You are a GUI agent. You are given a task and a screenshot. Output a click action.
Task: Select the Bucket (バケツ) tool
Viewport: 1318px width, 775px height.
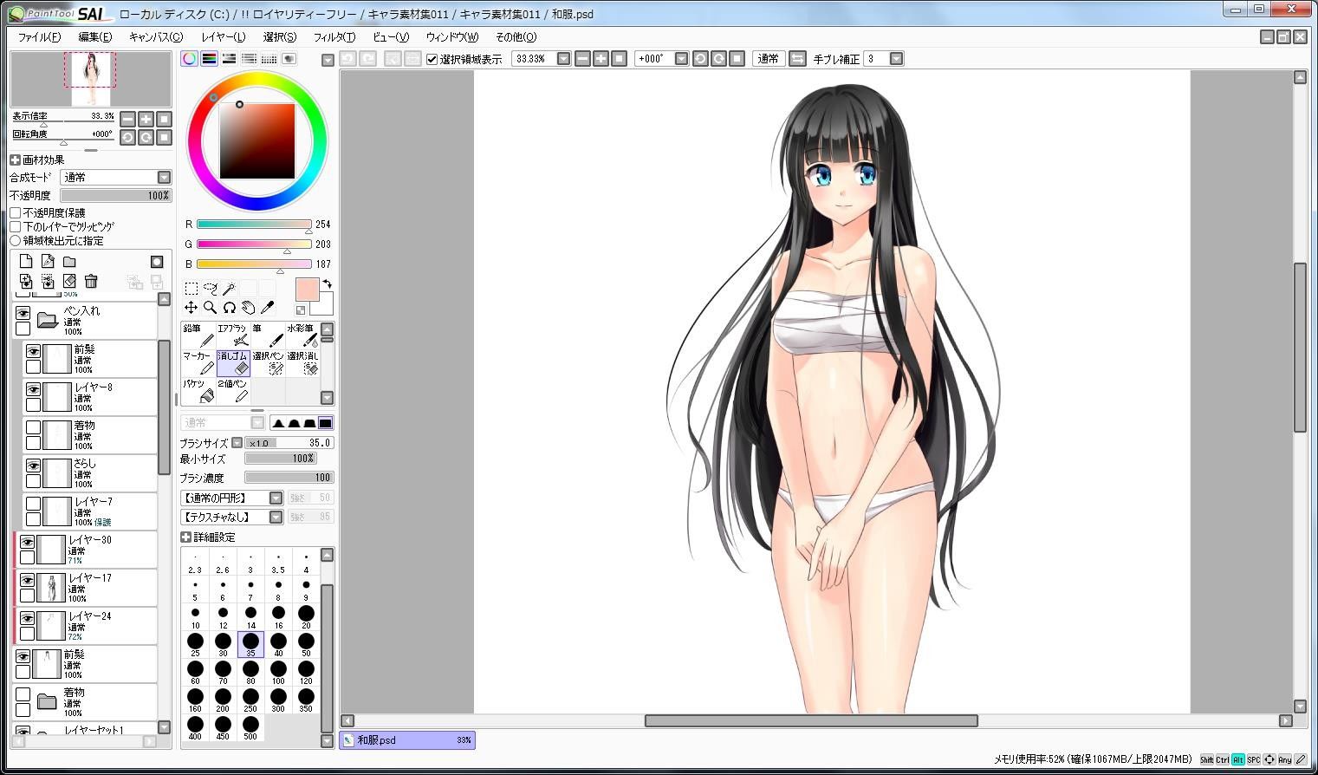click(198, 391)
